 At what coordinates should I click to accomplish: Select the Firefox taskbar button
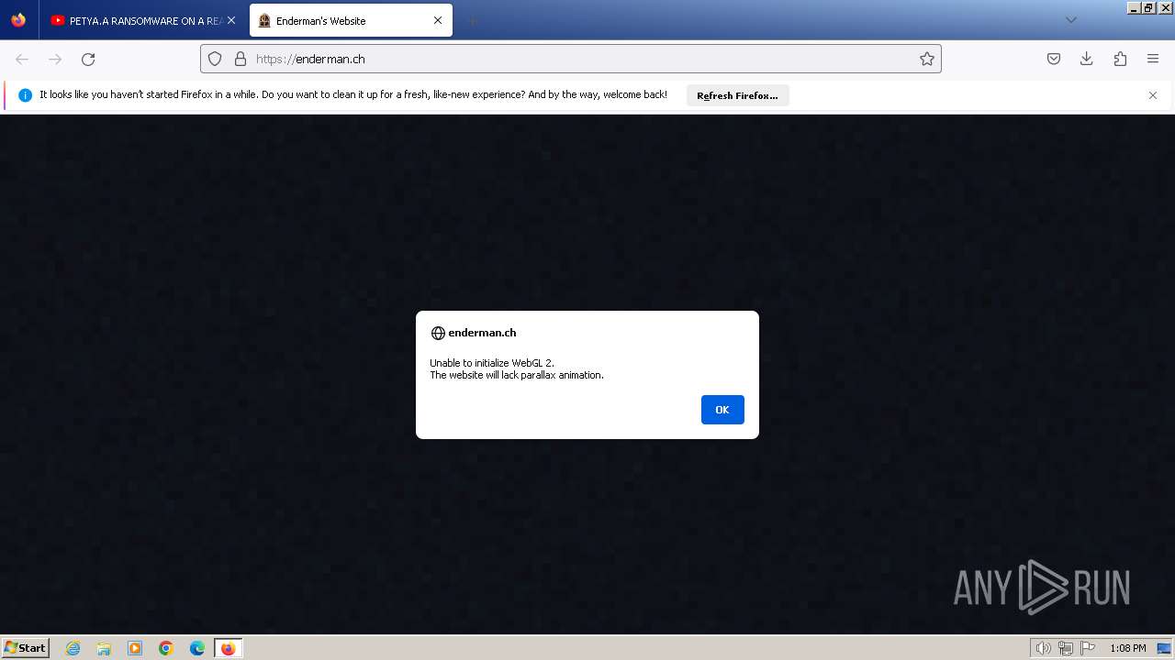pyautogui.click(x=228, y=648)
